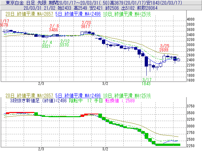The width and height of the screenshot is (202, 153).
Task: Click the 20日 終値平滑 MA=2657 legend in lower chart
Action: click(x=29, y=96)
